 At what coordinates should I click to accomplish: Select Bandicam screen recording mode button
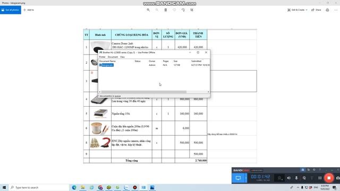point(238,178)
